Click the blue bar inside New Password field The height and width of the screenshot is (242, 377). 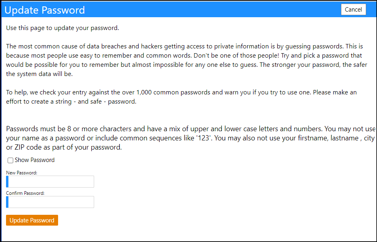coord(7,182)
